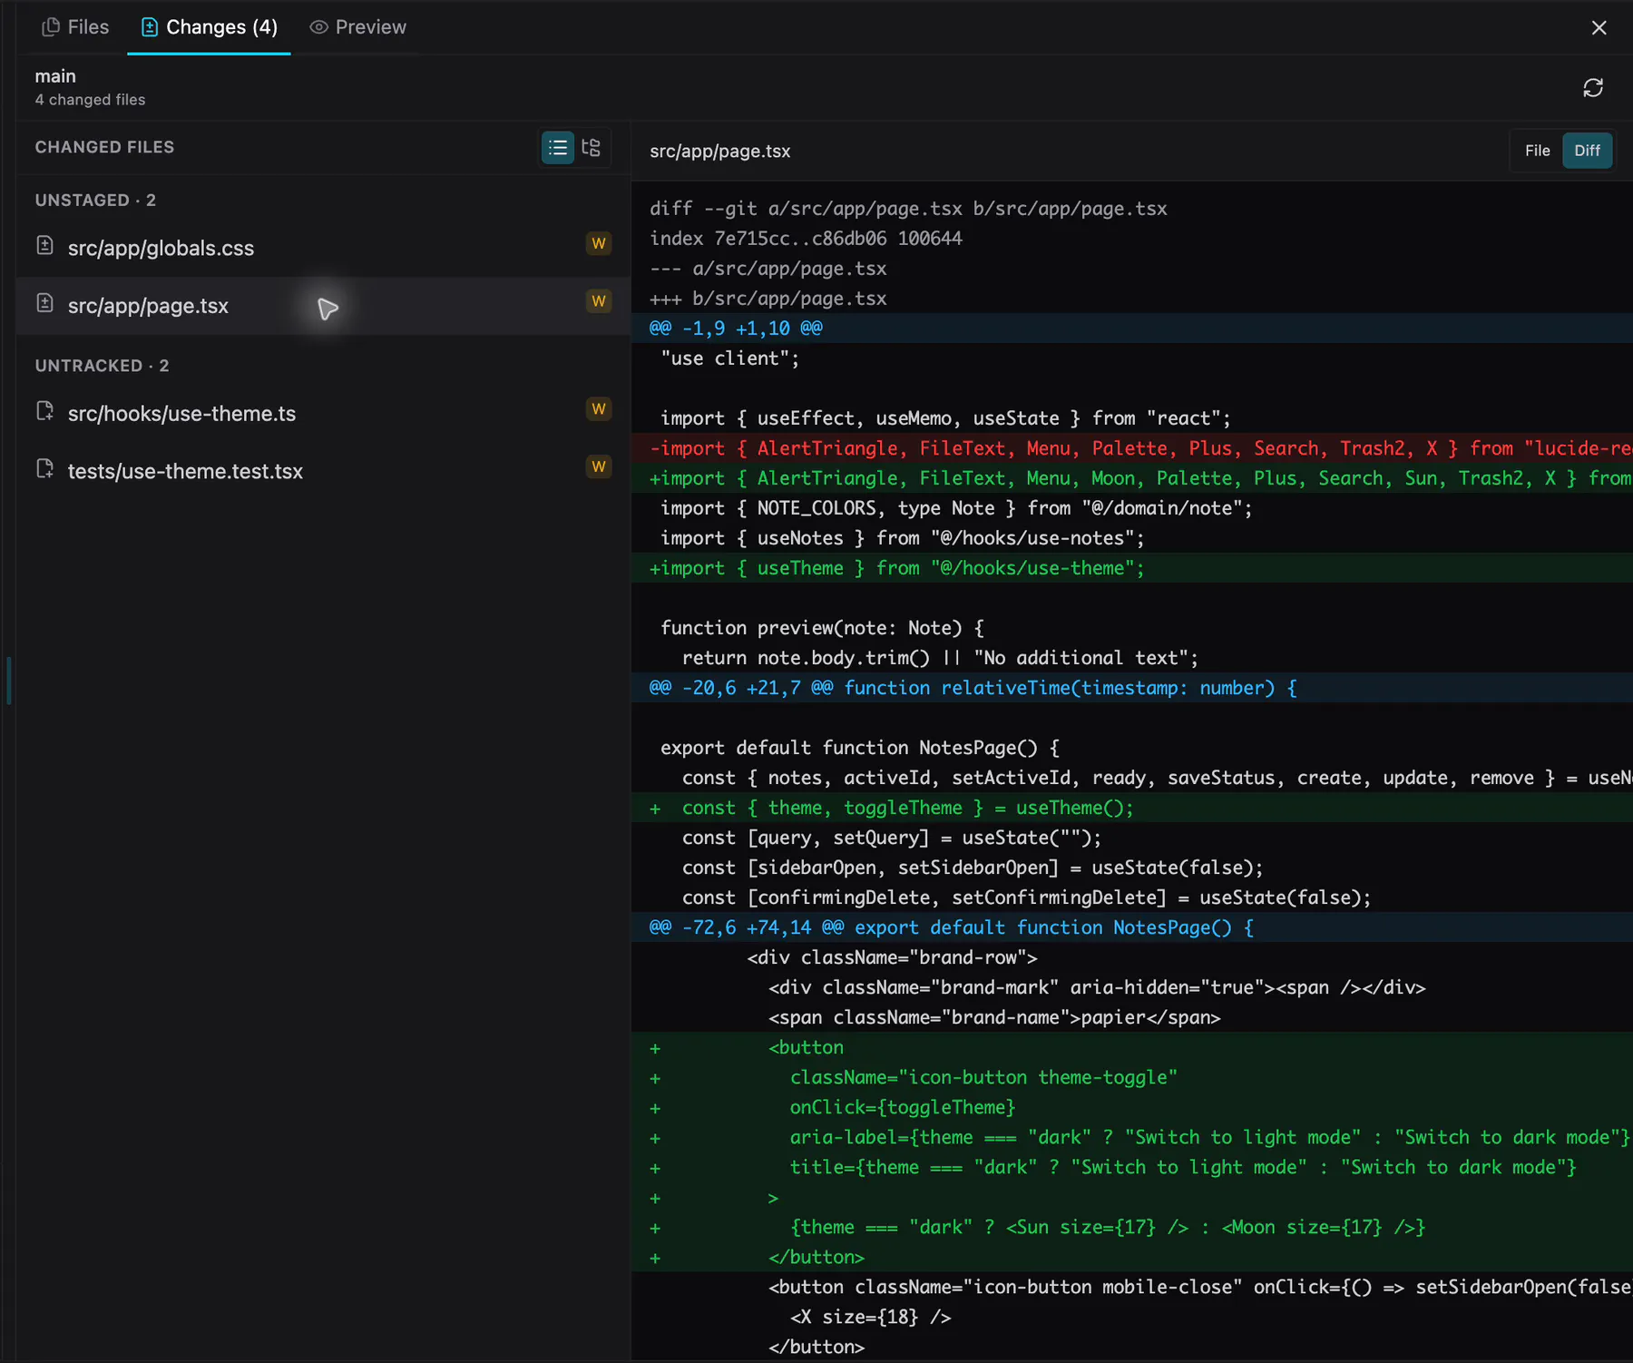The width and height of the screenshot is (1633, 1363).
Task: Click the '+++ b/src/app/page.tsx' line
Action: (x=1132, y=299)
